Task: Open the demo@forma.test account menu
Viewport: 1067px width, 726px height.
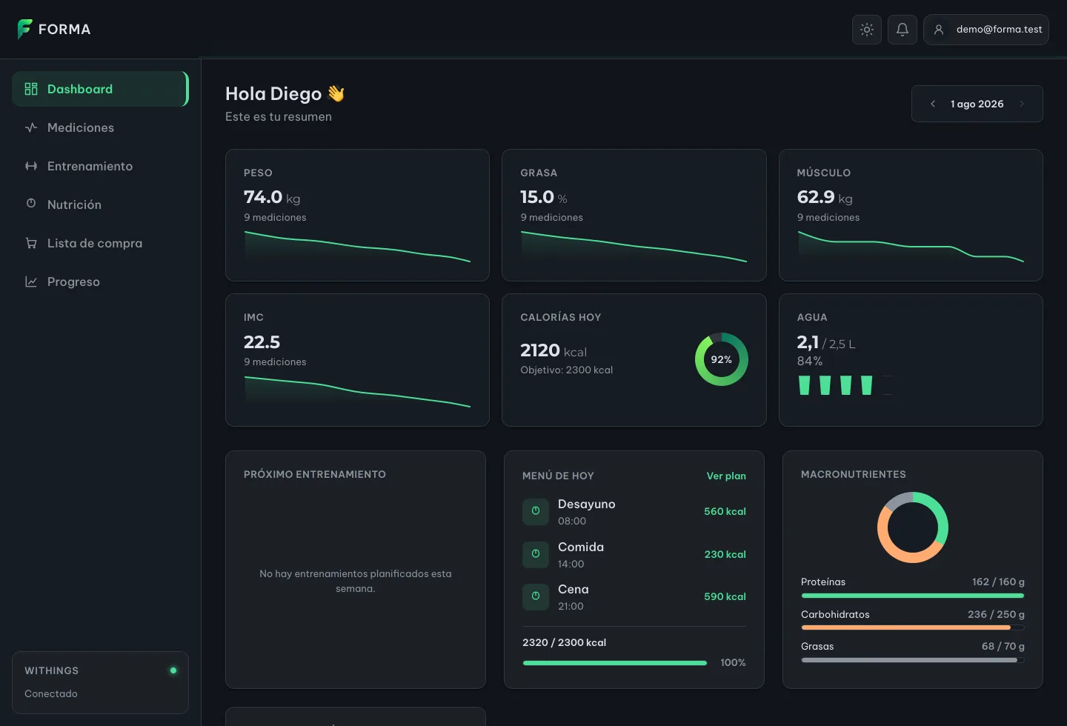Action: [x=986, y=30]
